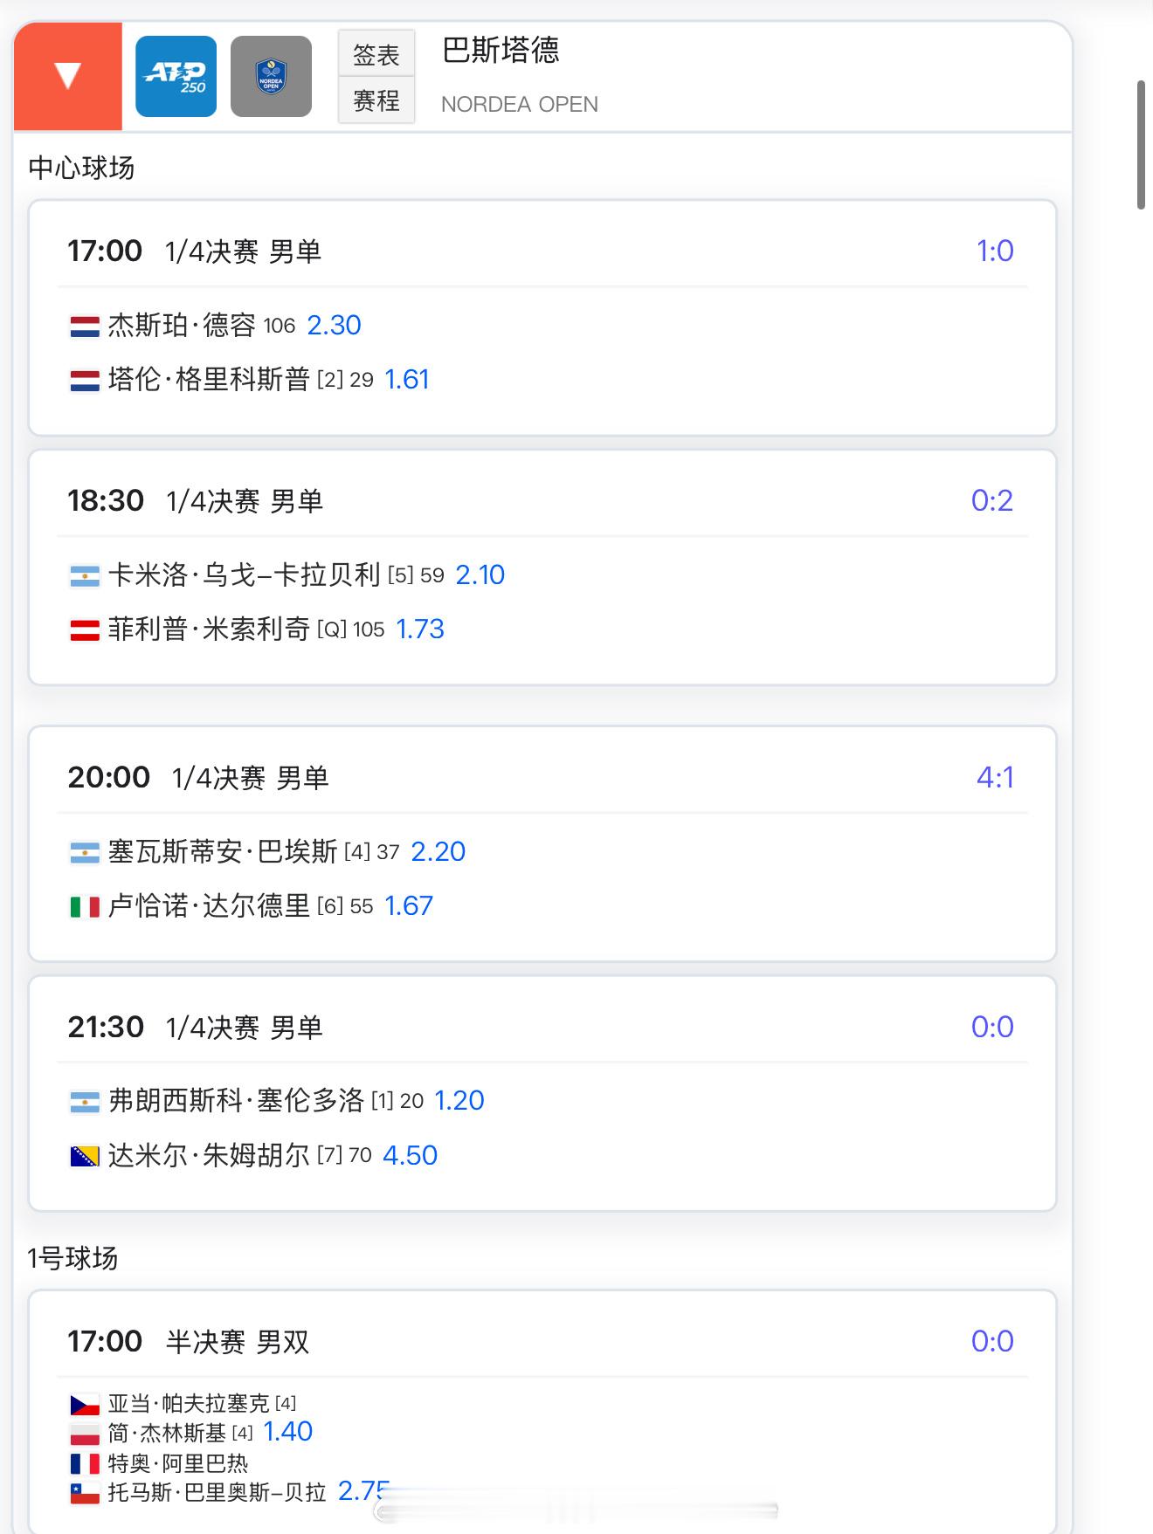
Task: Click Bosnia flag beside 达米尔·朱姆胡尔
Action: pos(85,1157)
